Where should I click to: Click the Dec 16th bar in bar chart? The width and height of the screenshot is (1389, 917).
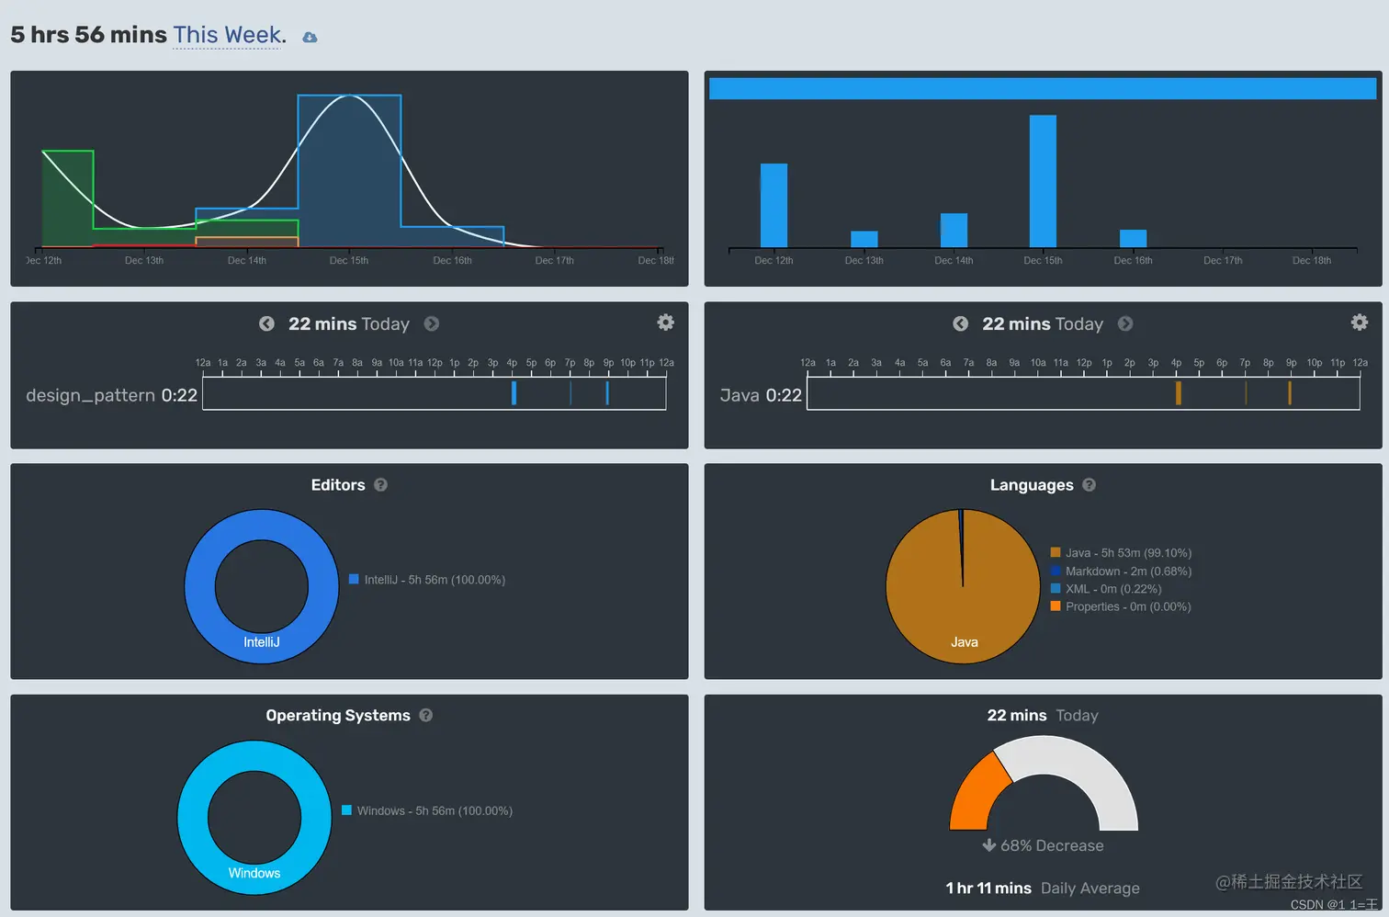[x=1133, y=239]
